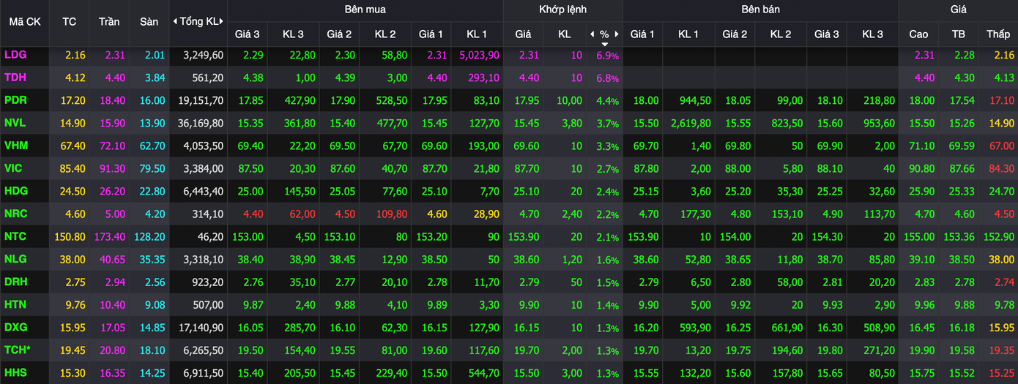Image resolution: width=1018 pixels, height=384 pixels.
Task: Select the Bên mua header group
Action: (365, 10)
